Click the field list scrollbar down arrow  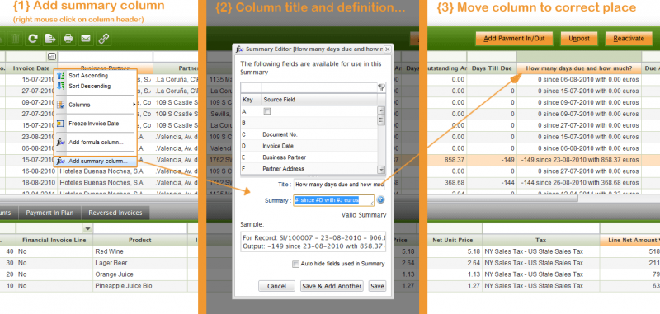click(381, 170)
